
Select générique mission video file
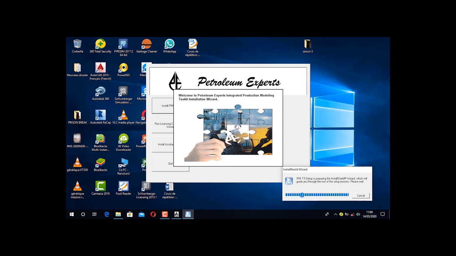(77, 190)
